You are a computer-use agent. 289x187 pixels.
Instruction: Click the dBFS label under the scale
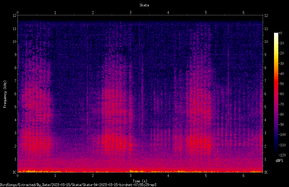click(x=279, y=161)
